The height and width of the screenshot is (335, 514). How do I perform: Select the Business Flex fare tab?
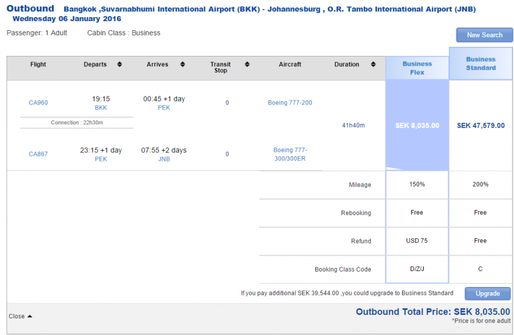pos(417,68)
